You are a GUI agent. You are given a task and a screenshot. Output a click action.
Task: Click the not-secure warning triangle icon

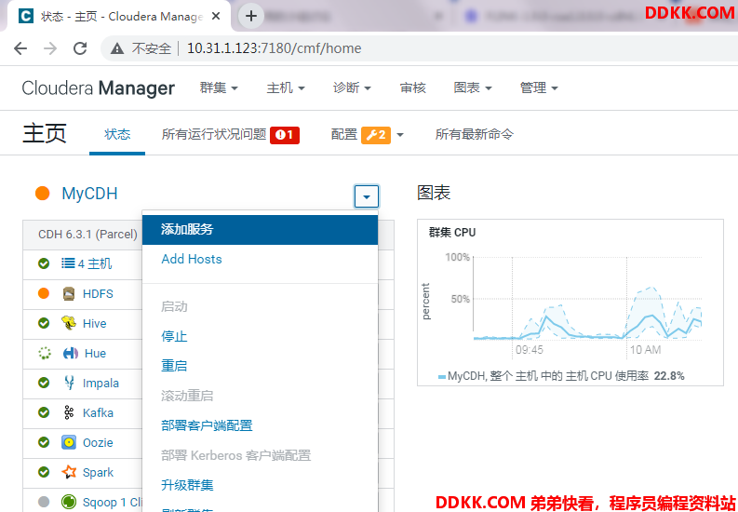116,48
